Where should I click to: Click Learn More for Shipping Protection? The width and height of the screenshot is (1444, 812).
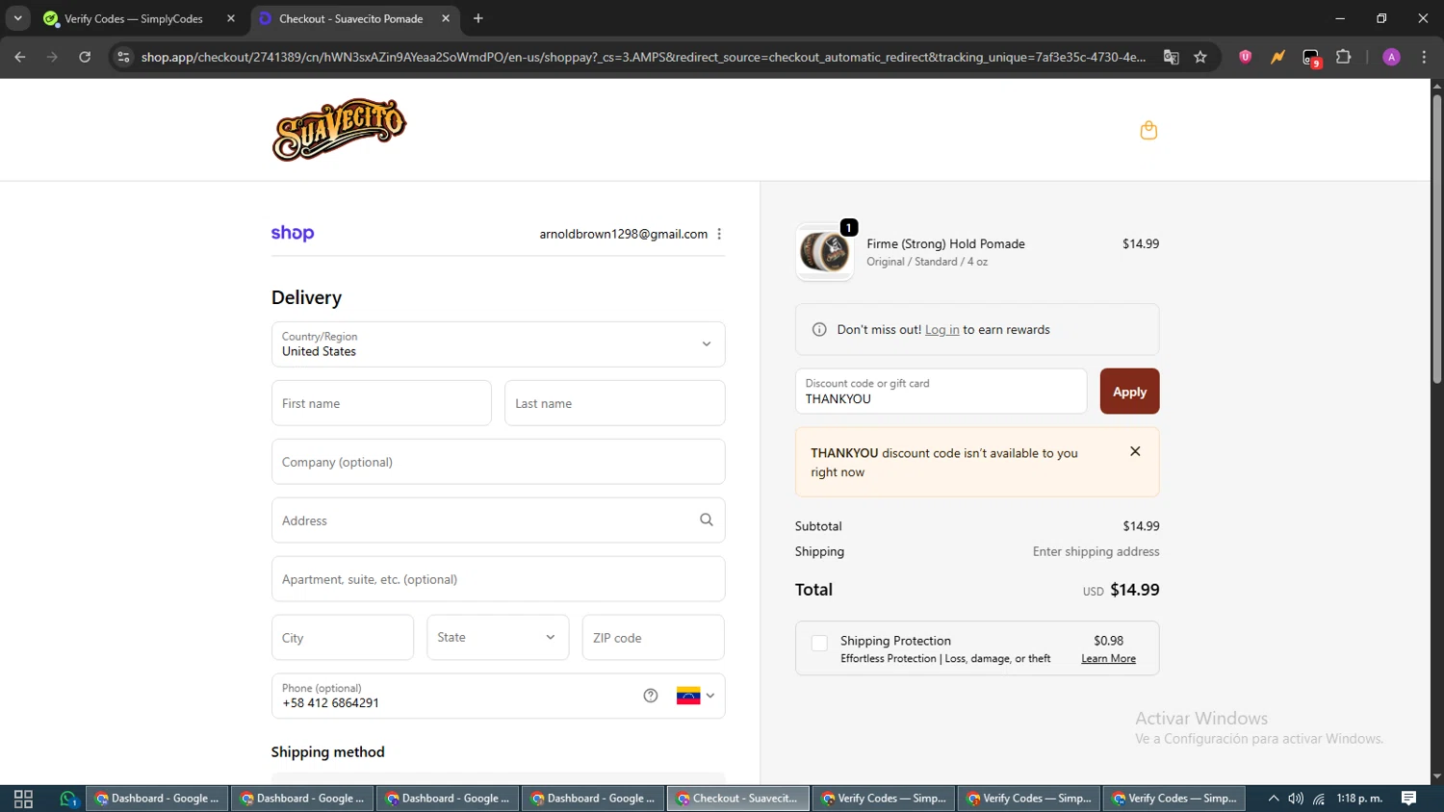tap(1108, 659)
